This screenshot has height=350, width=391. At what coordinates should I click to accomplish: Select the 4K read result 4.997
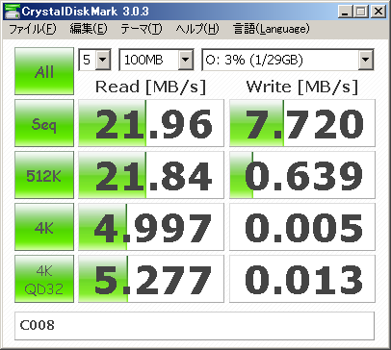click(x=151, y=227)
